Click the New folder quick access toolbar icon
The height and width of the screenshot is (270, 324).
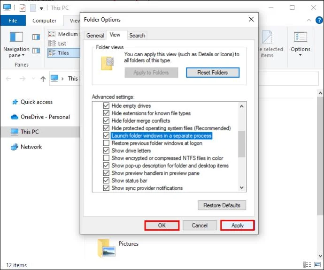pos(33,8)
